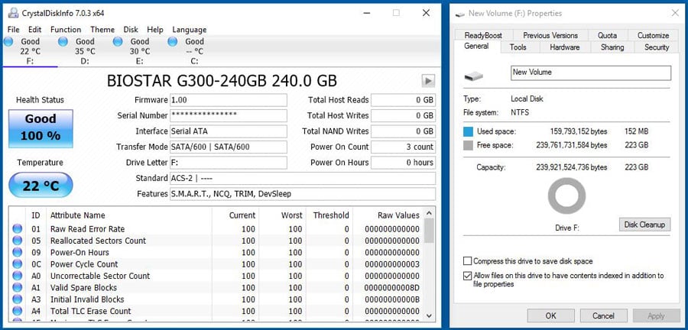
Task: Click status orb for Power-On Hours attribute
Action: [x=17, y=252]
